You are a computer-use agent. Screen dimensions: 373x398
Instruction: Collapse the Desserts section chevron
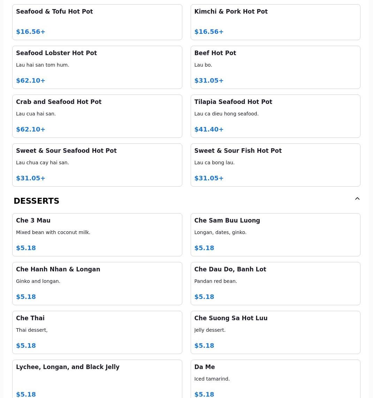[357, 199]
